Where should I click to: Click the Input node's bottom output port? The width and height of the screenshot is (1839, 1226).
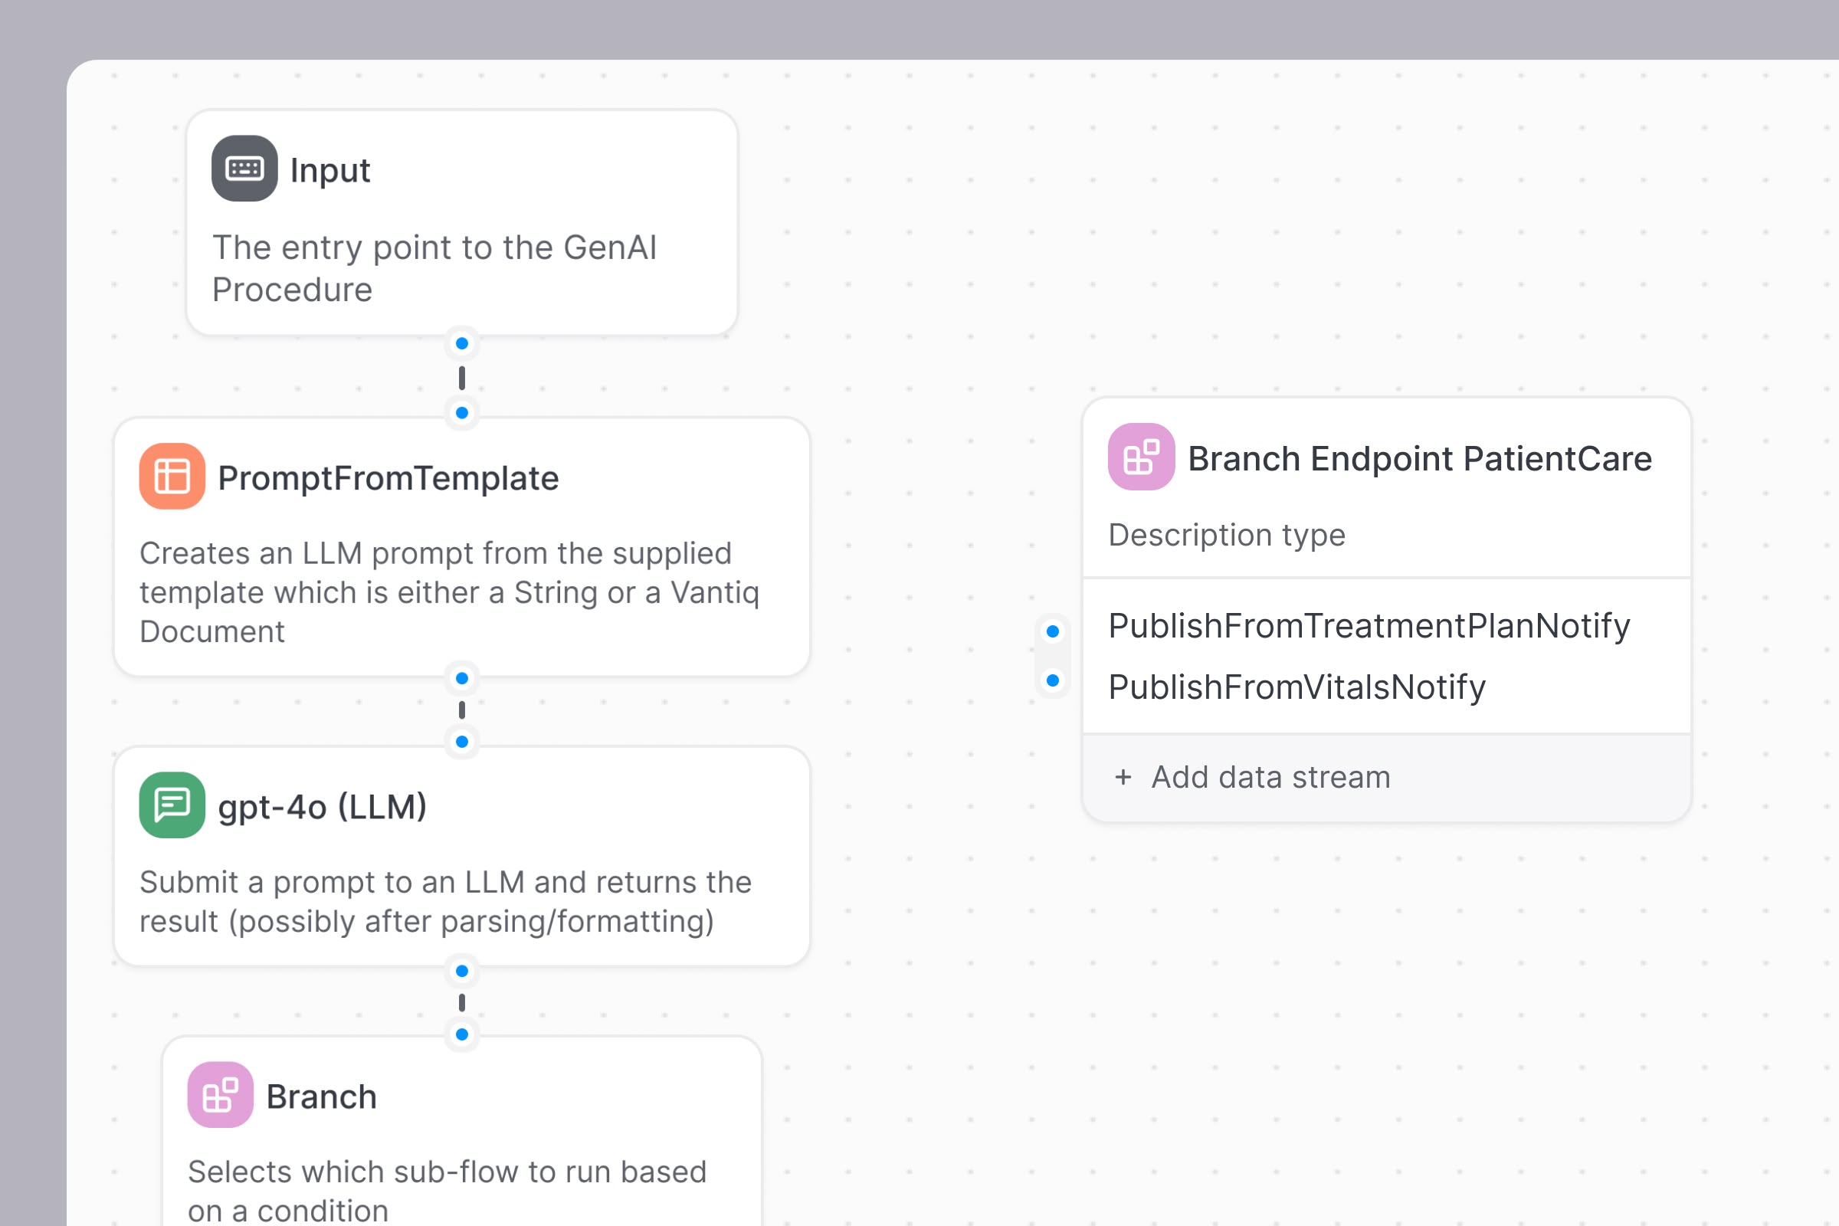point(462,343)
